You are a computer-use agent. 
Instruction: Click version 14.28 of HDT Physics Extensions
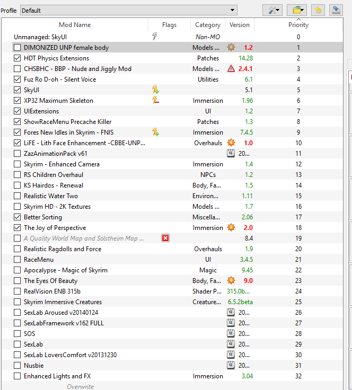pyautogui.click(x=245, y=58)
